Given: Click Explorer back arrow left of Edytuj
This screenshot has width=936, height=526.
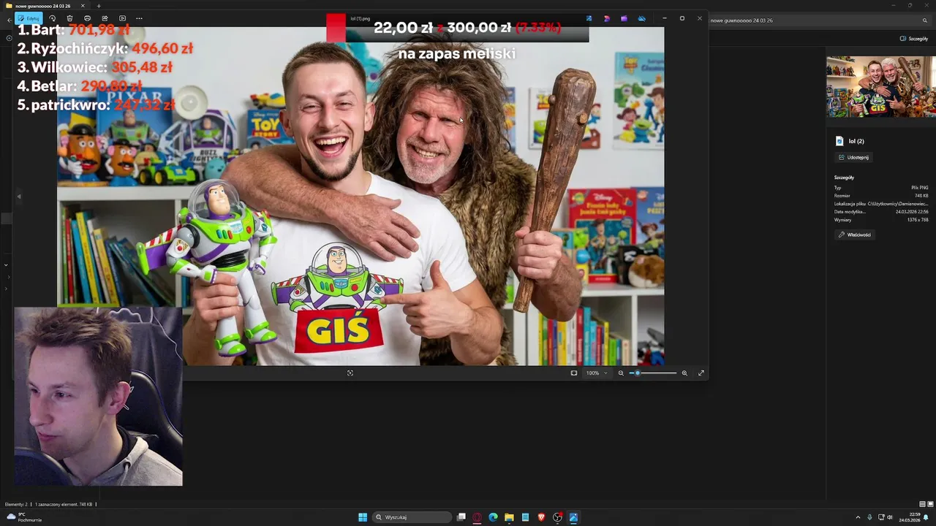Looking at the screenshot, I should coord(9,20).
